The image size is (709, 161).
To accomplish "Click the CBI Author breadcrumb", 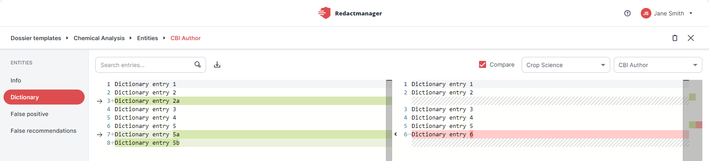I will 186,38.
